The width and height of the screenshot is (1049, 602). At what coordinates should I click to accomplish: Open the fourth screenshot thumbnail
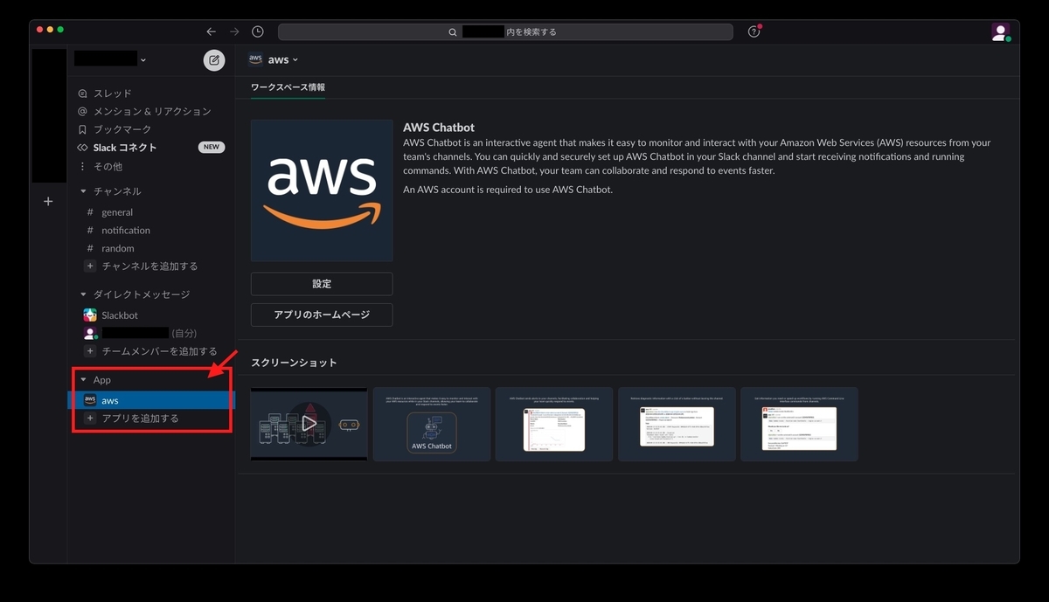(677, 424)
